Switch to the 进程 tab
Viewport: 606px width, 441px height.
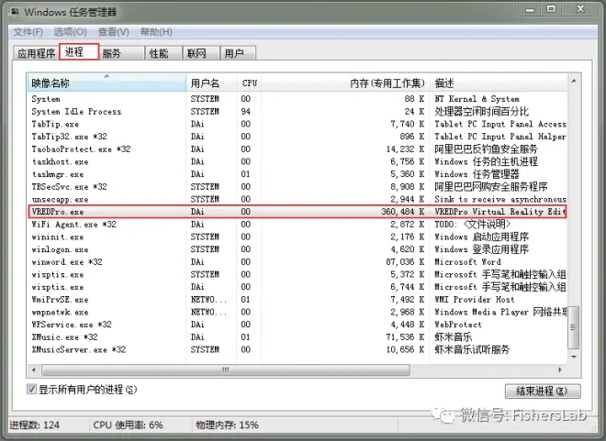pyautogui.click(x=79, y=51)
